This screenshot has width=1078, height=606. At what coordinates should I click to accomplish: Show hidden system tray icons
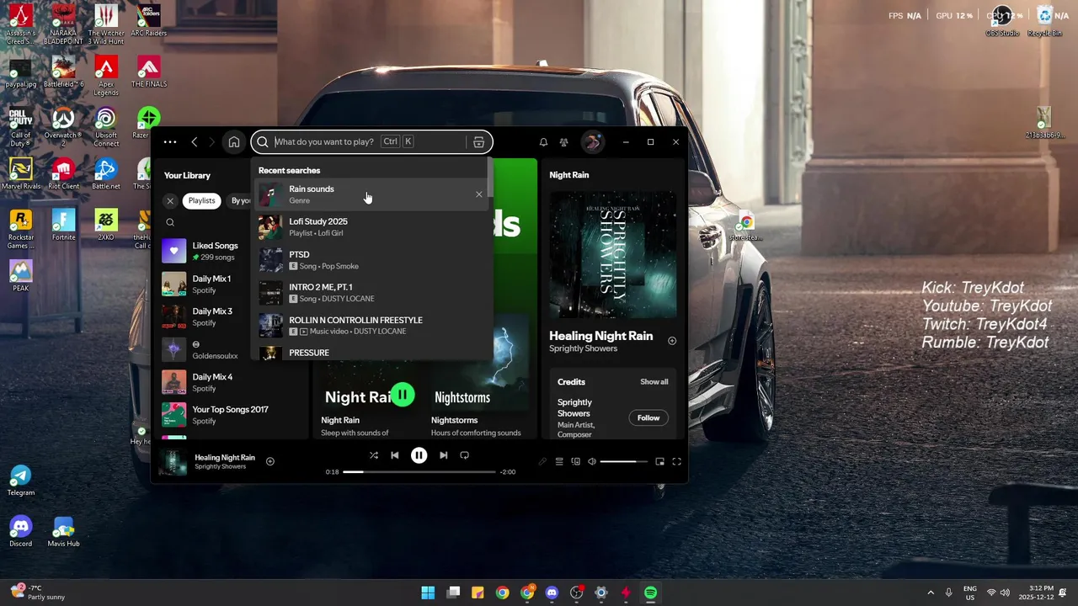click(x=931, y=593)
